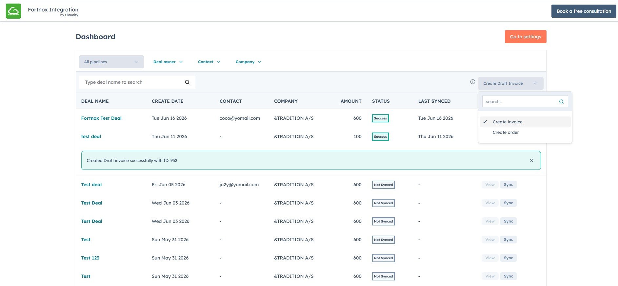This screenshot has height=286, width=618.
Task: Expand the Contact filter
Action: coord(209,62)
